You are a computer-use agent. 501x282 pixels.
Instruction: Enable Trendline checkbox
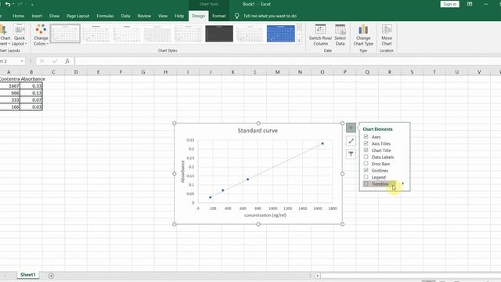[366, 183]
